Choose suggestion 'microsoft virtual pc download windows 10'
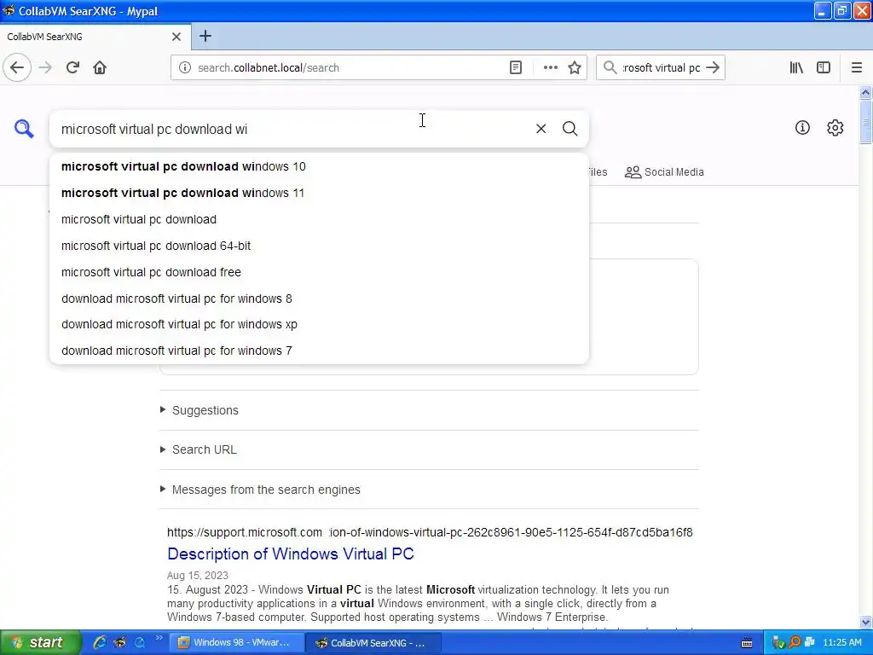The width and height of the screenshot is (873, 655). pos(319,166)
